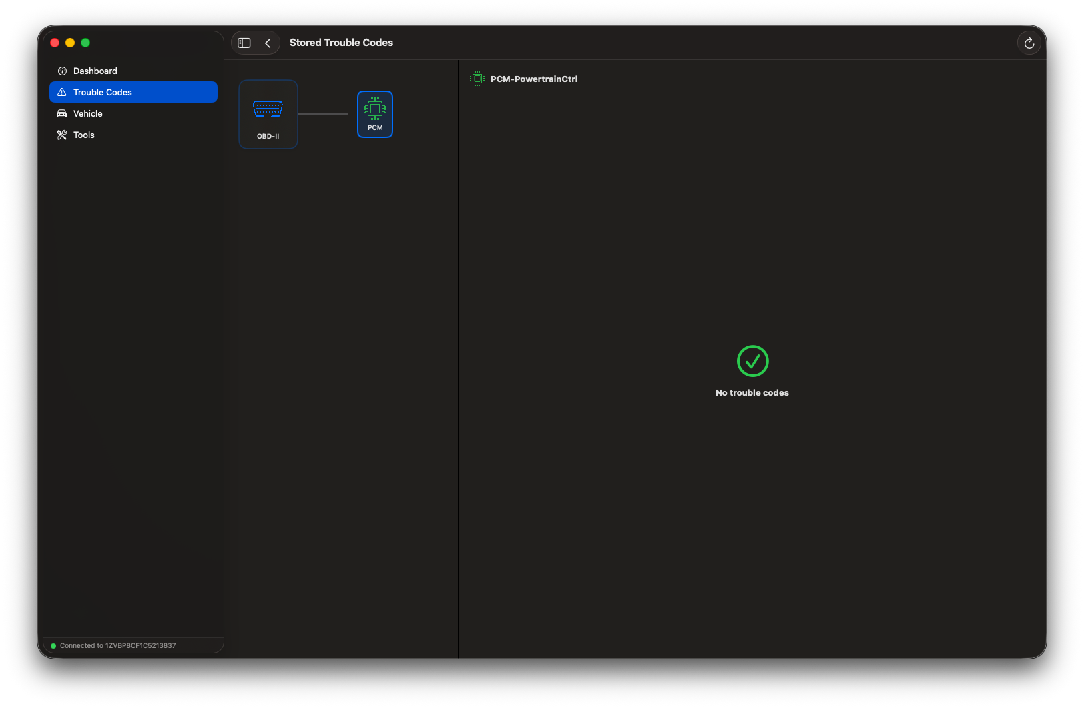Open the Tools section
The image size is (1084, 708).
133,135
